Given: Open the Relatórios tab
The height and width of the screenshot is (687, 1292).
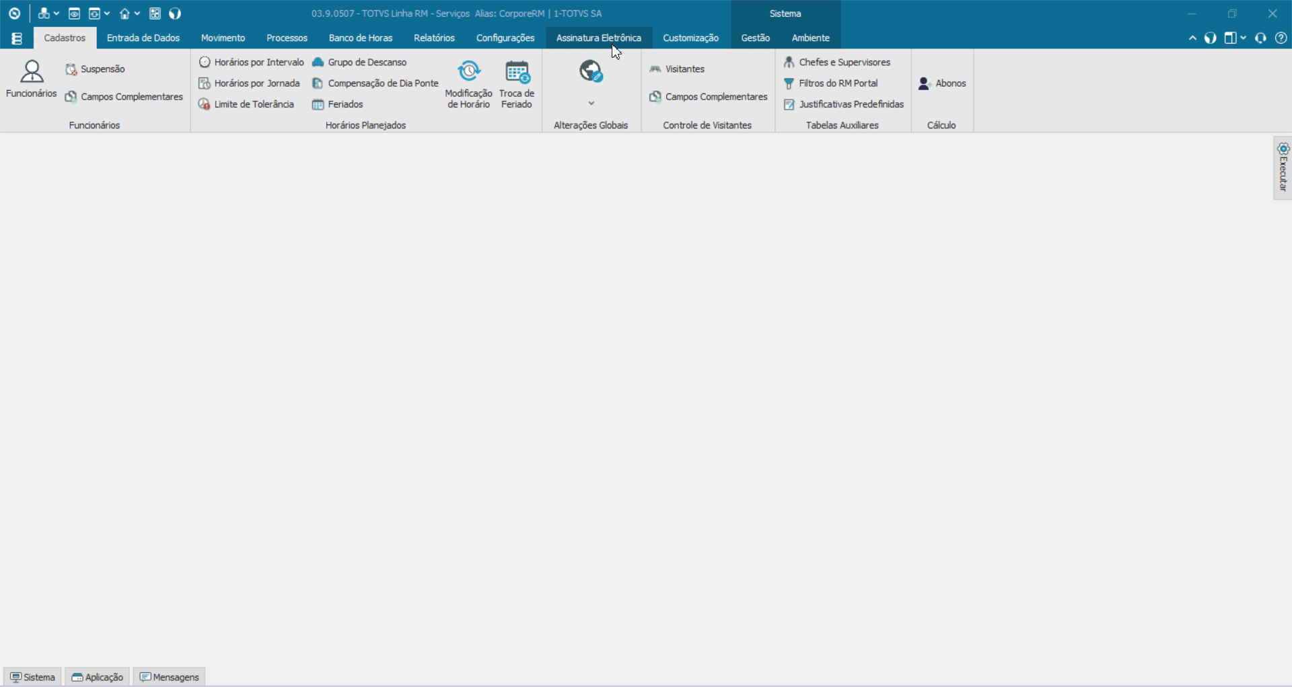Looking at the screenshot, I should (434, 38).
